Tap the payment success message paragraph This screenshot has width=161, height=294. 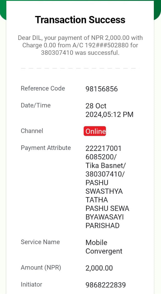pyautogui.click(x=80, y=45)
